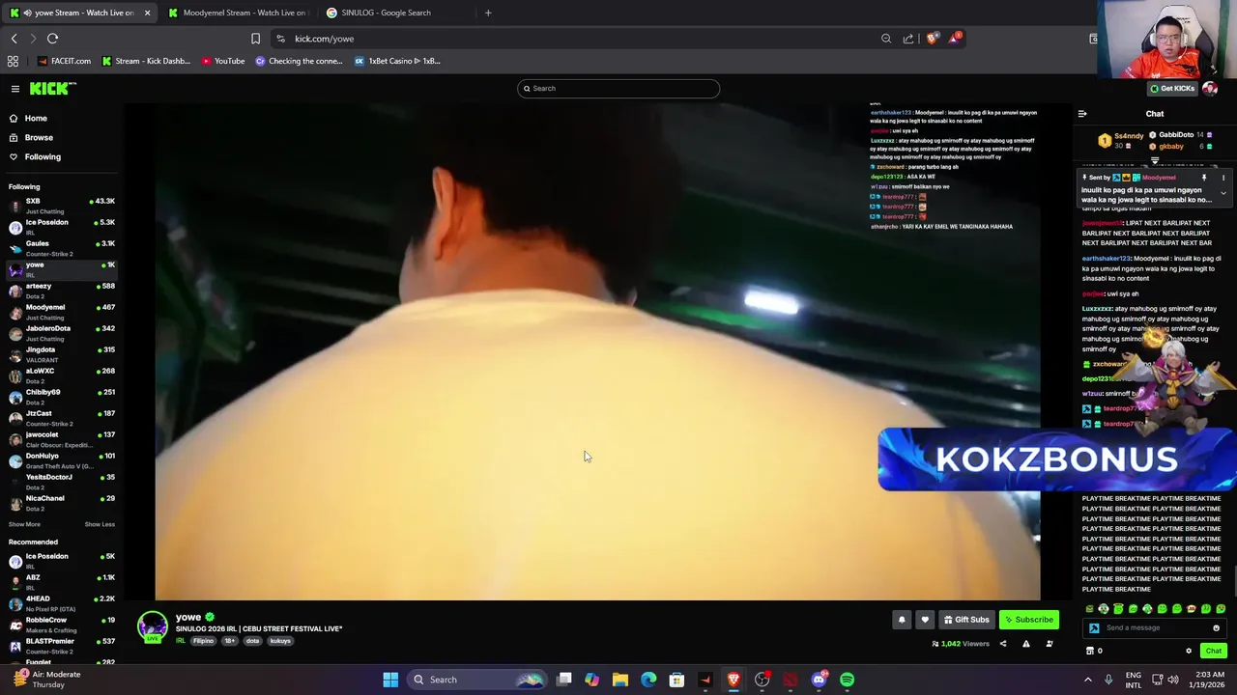This screenshot has height=695, width=1237.
Task: Click the Get KICKs button
Action: [1171, 89]
